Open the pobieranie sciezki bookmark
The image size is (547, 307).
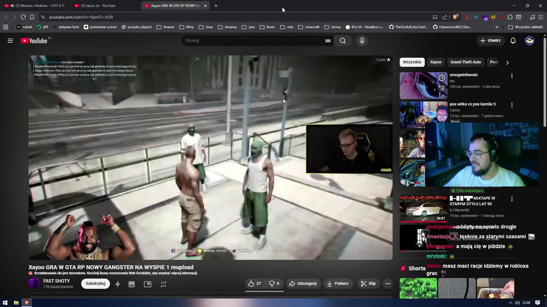point(100,27)
